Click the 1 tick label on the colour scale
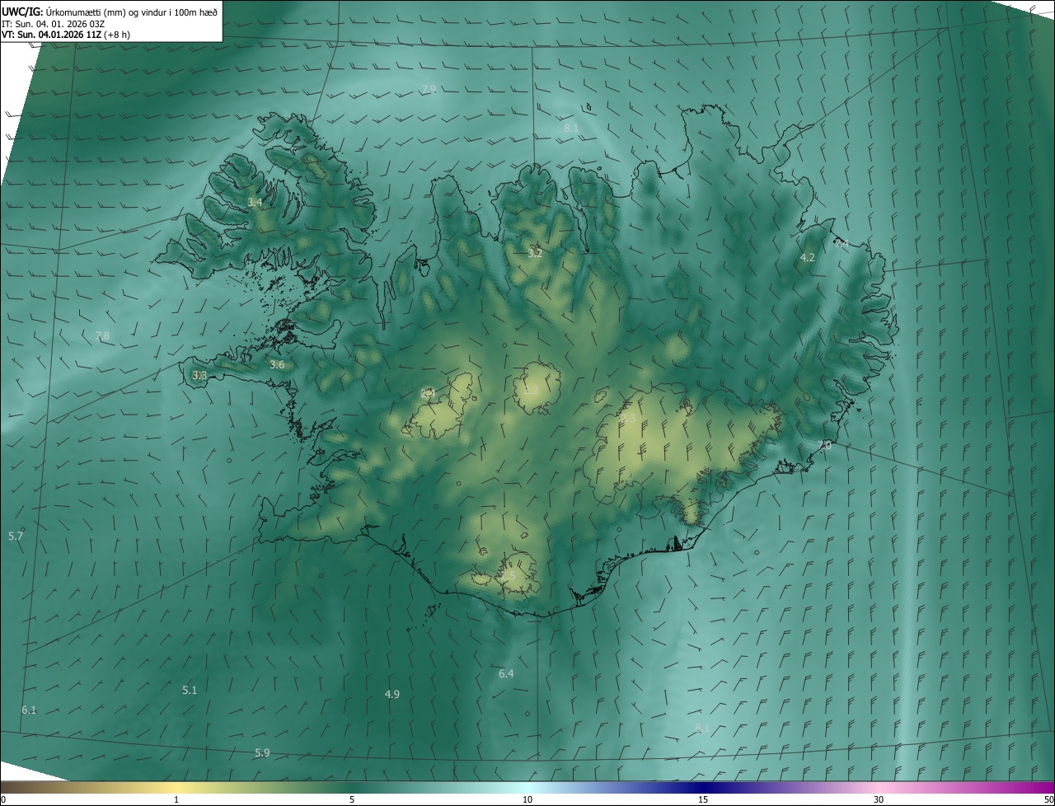The height and width of the screenshot is (806, 1055). click(x=176, y=800)
